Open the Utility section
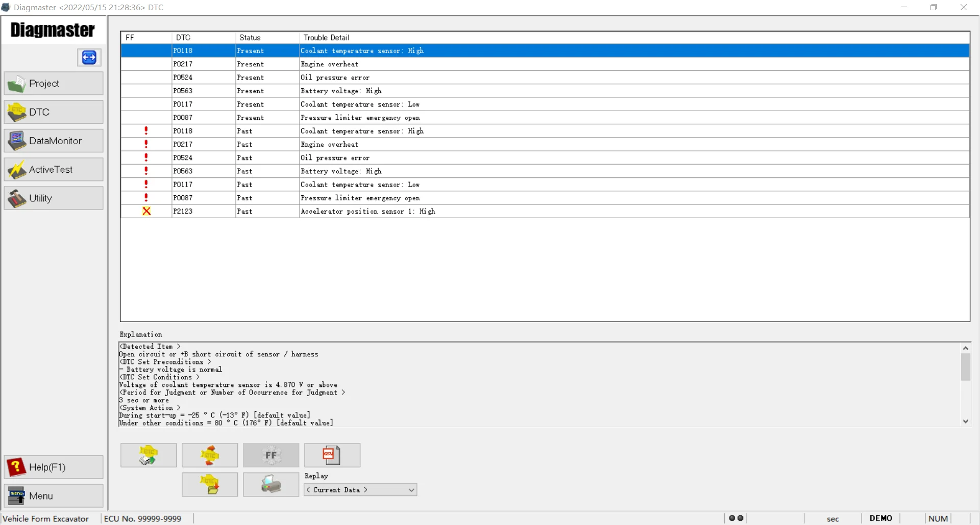The width and height of the screenshot is (980, 525). 54,198
